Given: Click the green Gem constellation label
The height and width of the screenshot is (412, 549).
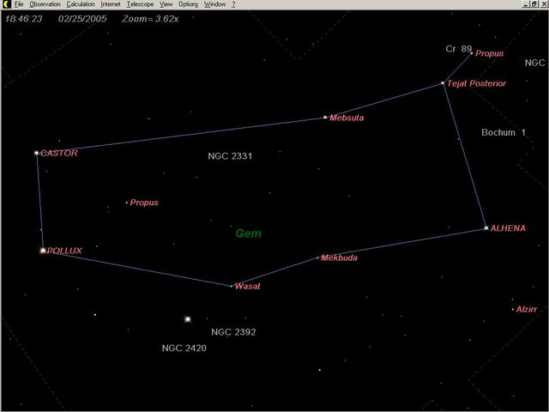Looking at the screenshot, I should click(x=249, y=233).
